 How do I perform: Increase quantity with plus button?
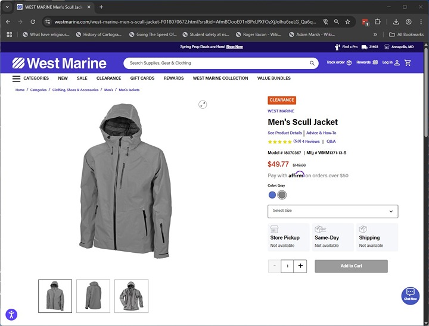[300, 266]
